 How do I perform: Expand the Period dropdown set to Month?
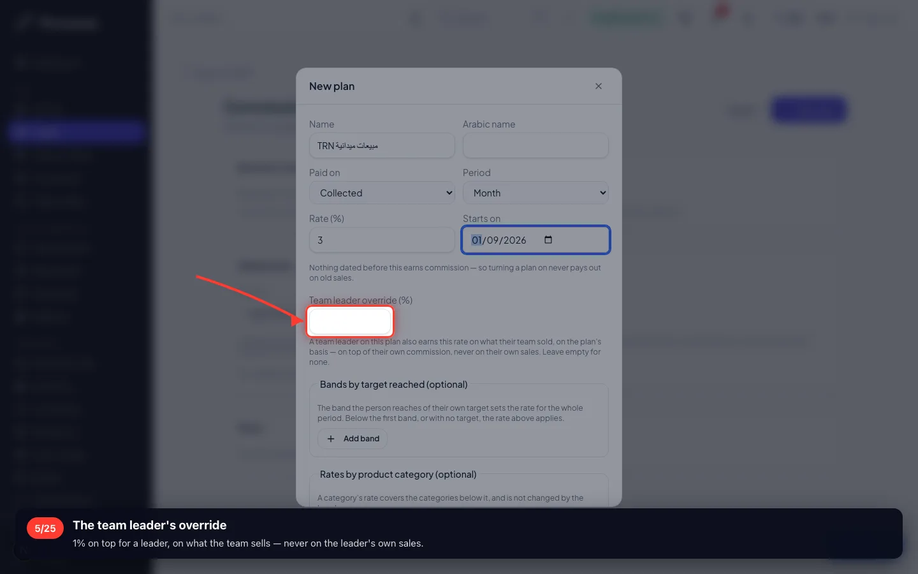pos(535,193)
